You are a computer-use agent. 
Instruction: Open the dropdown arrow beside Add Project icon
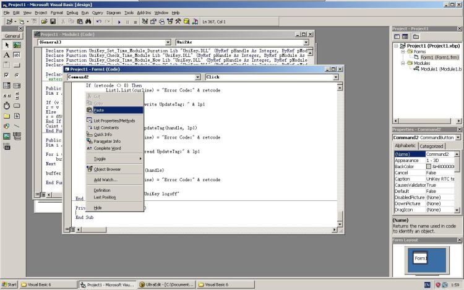click(x=15, y=22)
